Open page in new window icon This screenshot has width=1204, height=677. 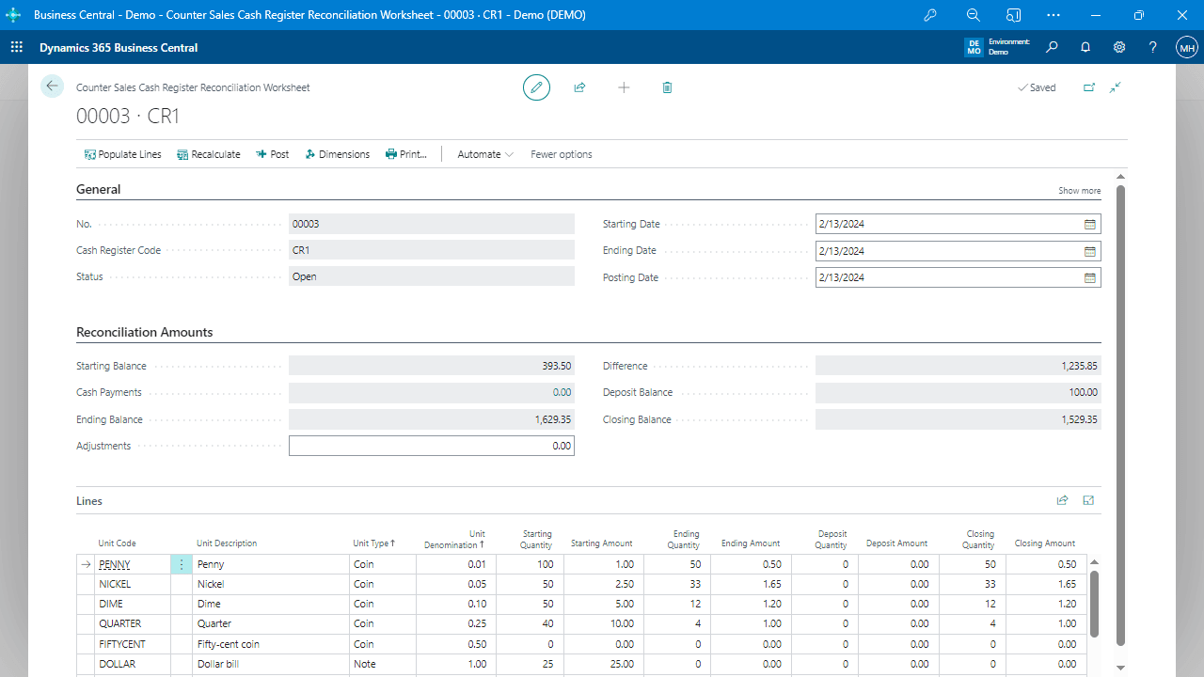(x=1089, y=87)
